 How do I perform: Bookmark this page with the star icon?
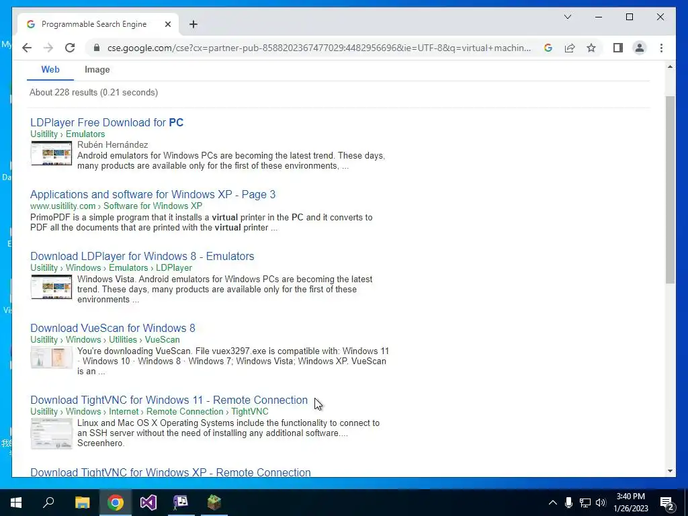tap(591, 48)
